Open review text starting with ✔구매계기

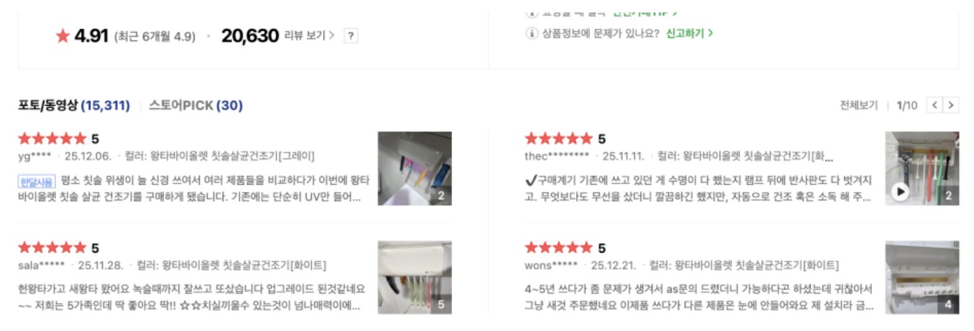pos(698,188)
